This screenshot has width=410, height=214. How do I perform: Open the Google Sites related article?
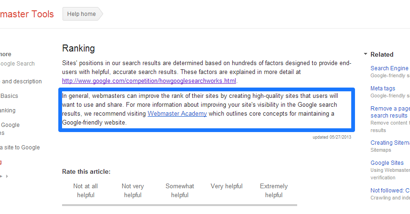pyautogui.click(x=387, y=163)
